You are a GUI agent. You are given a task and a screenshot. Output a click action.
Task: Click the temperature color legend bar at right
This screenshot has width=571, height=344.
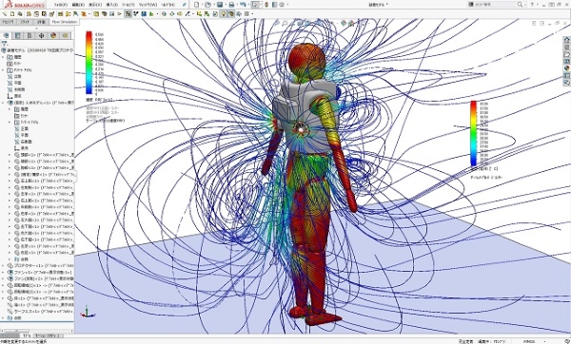[x=473, y=133]
